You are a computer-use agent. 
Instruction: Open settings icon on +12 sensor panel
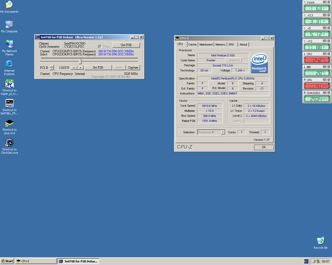(x=325, y=41)
